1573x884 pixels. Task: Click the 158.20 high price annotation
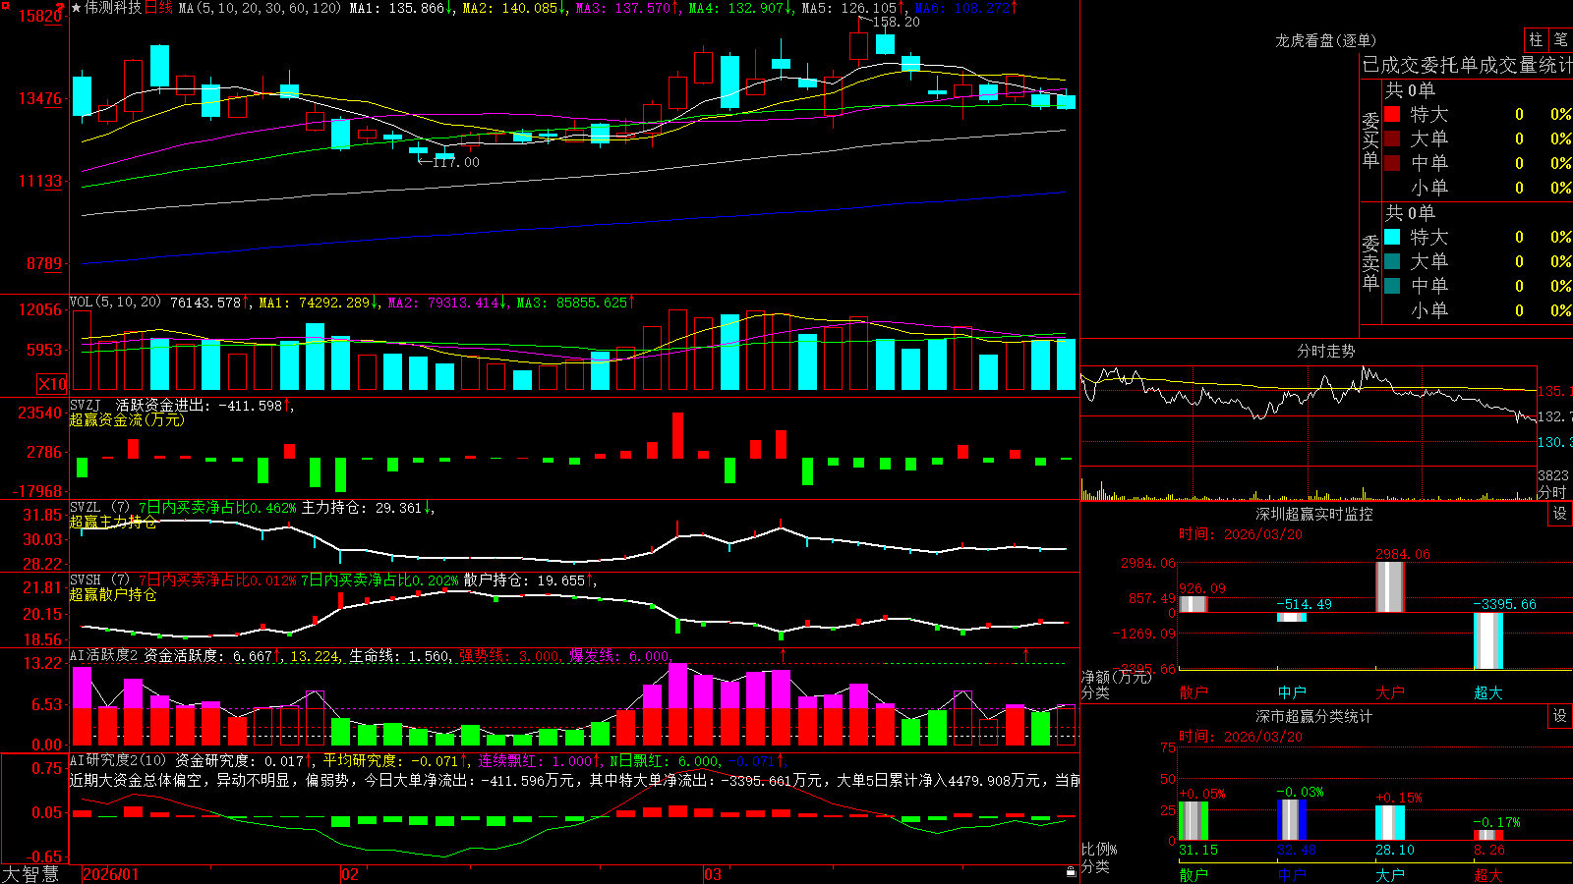coord(897,22)
